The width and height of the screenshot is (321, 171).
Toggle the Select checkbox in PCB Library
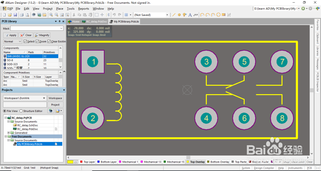click(25, 42)
